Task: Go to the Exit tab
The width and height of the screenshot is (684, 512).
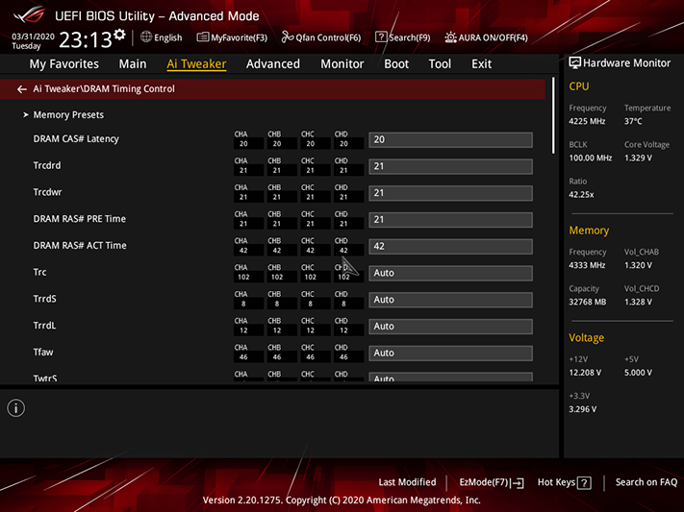Action: coord(482,63)
